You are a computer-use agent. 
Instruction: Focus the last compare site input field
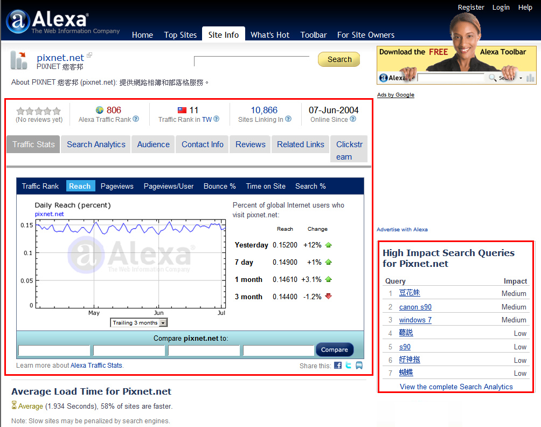(x=279, y=350)
